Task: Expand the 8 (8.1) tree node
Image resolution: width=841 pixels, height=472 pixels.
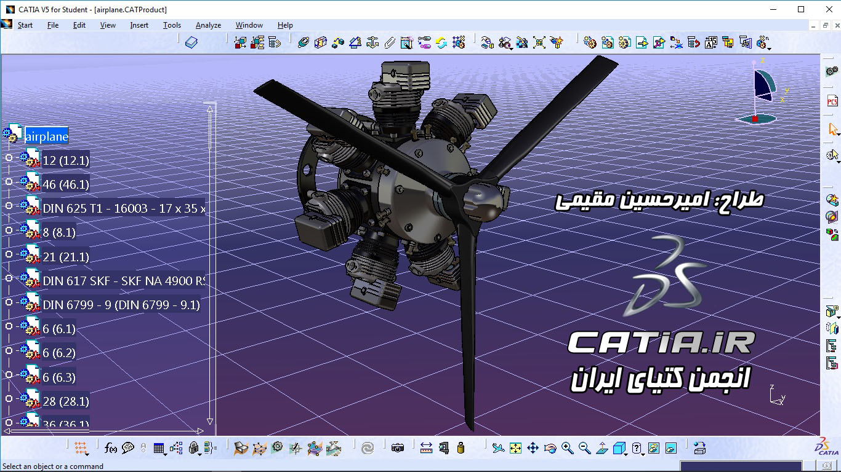Action: coord(9,230)
